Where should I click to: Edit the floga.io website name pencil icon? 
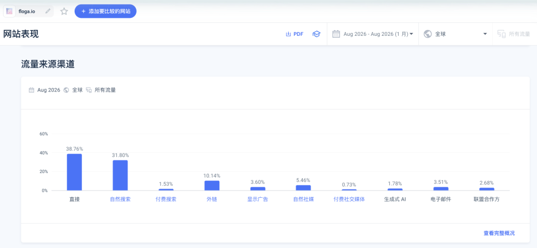click(x=48, y=11)
